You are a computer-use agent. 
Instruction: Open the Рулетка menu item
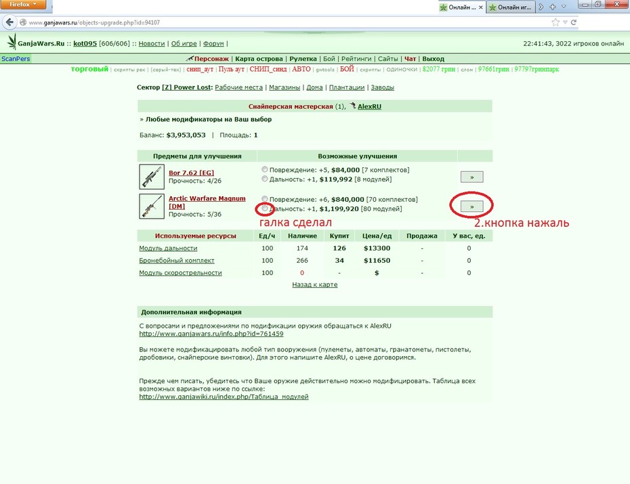coord(303,59)
